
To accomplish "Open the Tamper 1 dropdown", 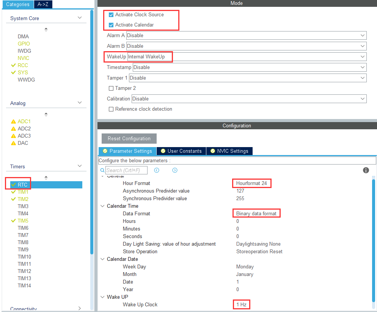I will (x=248, y=78).
